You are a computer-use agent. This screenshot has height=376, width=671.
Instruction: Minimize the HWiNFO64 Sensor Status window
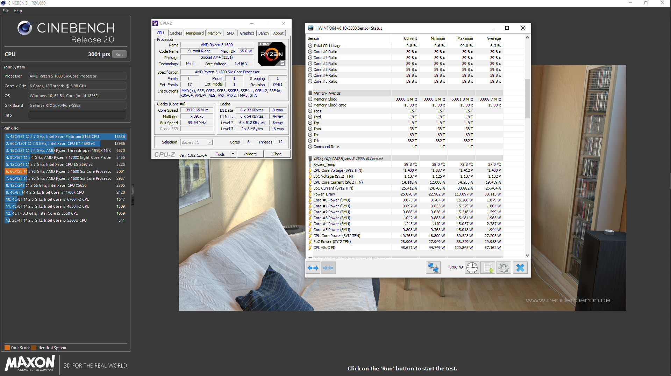491,28
